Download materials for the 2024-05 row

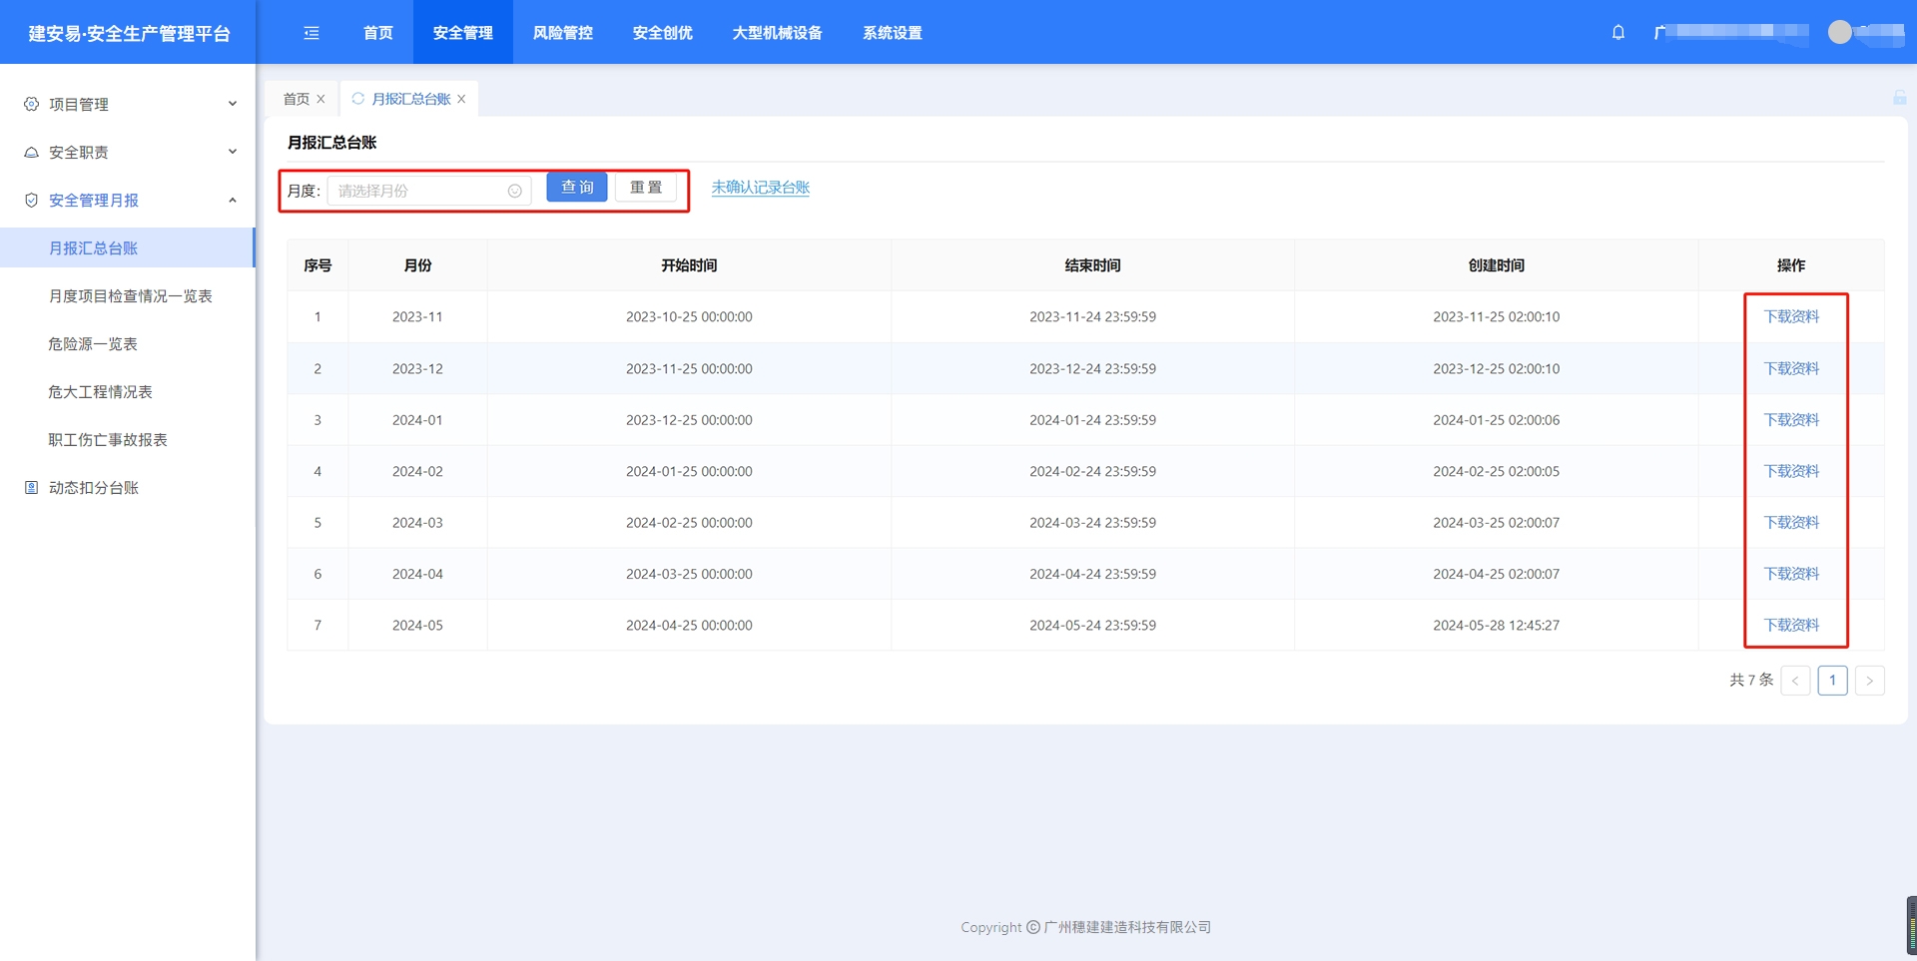[1790, 625]
